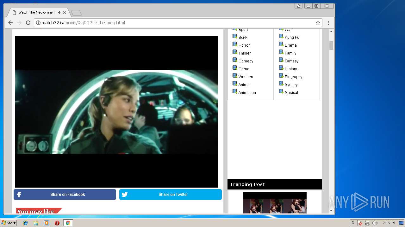405x227 pixels.
Task: Open the Musical genre link
Action: [x=291, y=93]
